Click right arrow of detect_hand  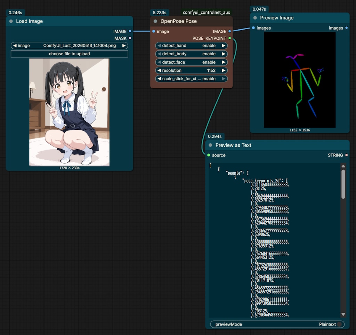(x=224, y=46)
